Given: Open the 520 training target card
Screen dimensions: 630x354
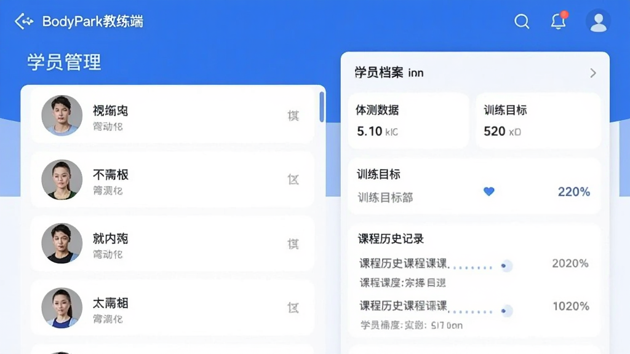Looking at the screenshot, I should (x=538, y=121).
